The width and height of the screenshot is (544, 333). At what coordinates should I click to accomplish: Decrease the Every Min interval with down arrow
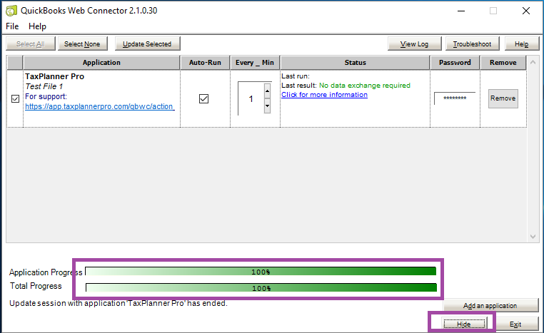(267, 106)
